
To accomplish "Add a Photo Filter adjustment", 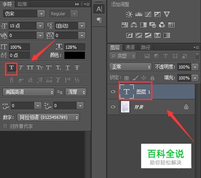I will [x=152, y=25].
